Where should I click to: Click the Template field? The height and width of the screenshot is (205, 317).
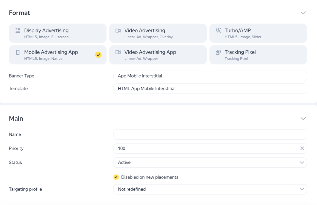210,89
